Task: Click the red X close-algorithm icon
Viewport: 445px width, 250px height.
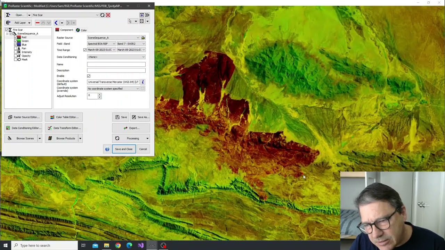Action: pos(108,15)
